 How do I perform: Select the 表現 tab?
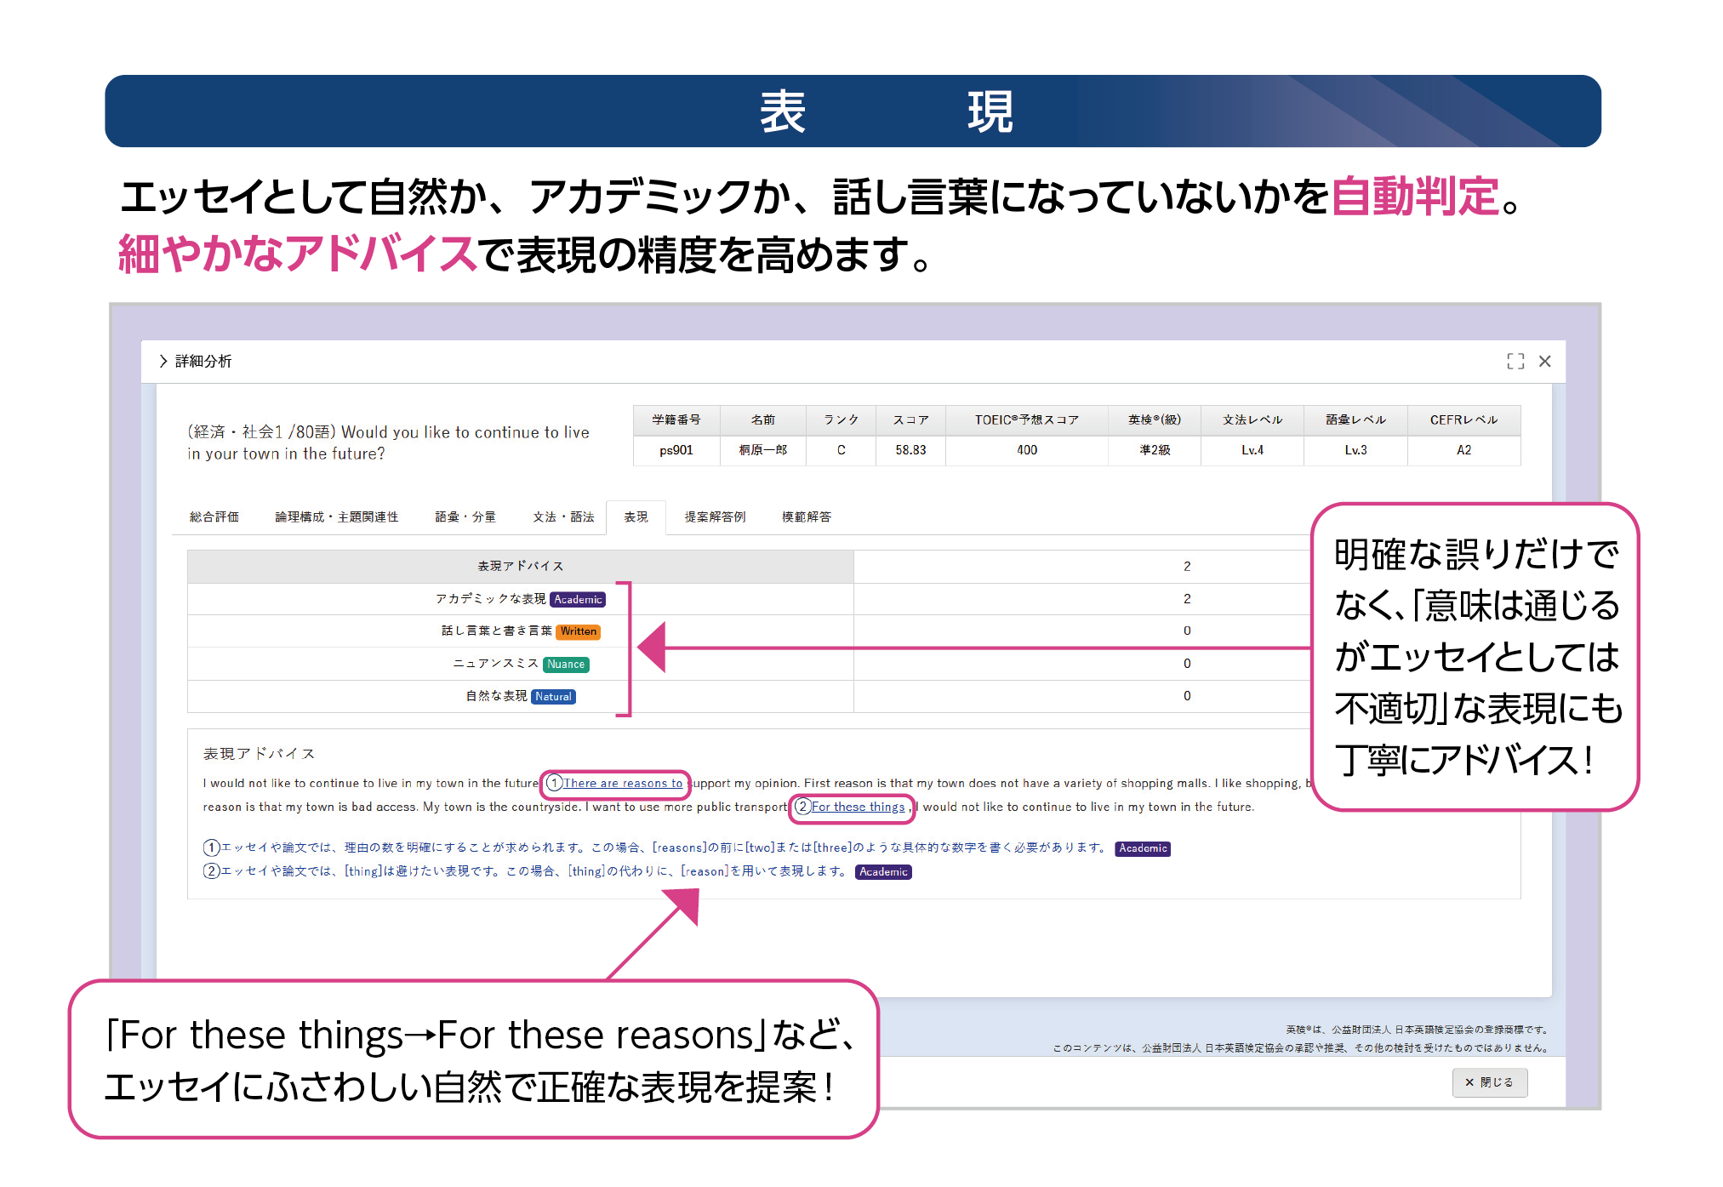(636, 516)
